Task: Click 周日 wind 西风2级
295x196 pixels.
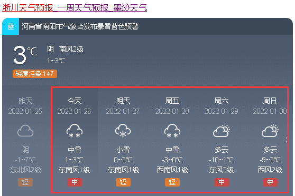Action: point(270,170)
